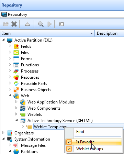Choose Find from the context menu
124x154 pixels.
click(x=80, y=132)
